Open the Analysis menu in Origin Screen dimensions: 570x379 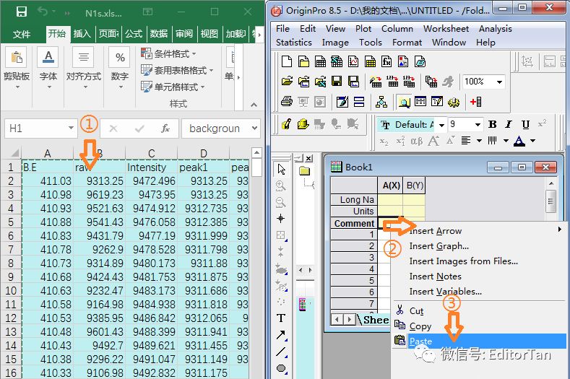495,29
